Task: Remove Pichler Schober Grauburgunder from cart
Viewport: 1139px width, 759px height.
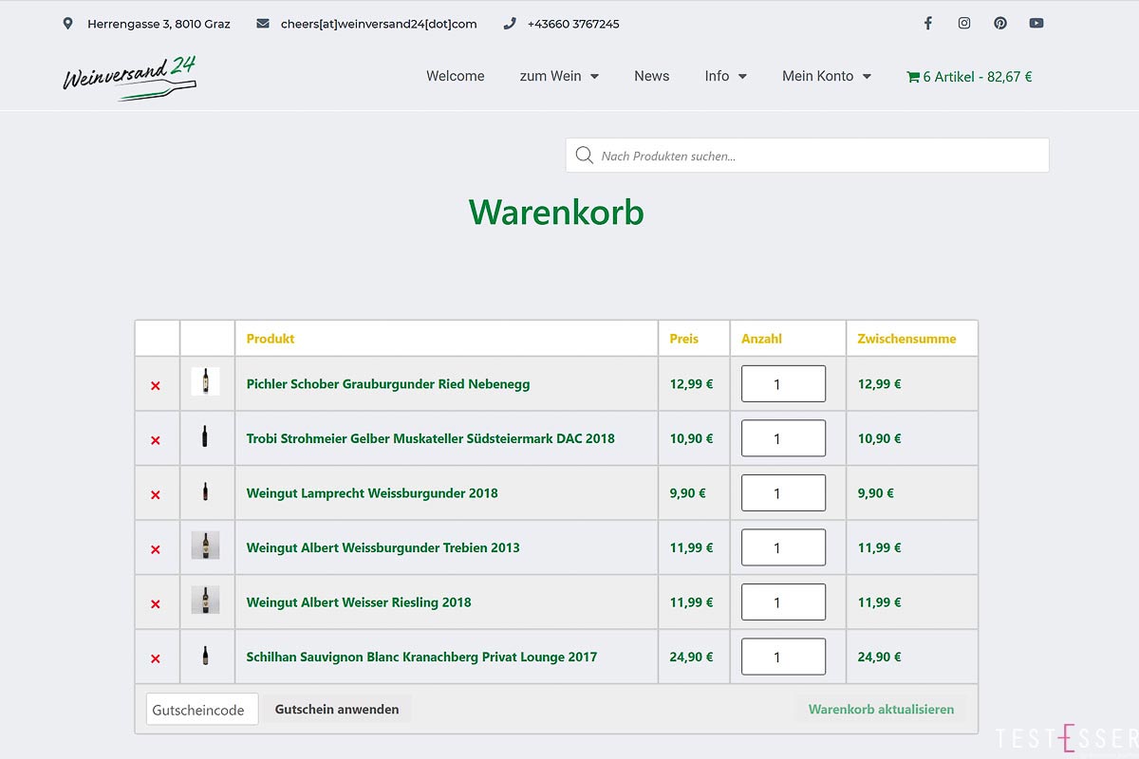Action: pyautogui.click(x=156, y=385)
